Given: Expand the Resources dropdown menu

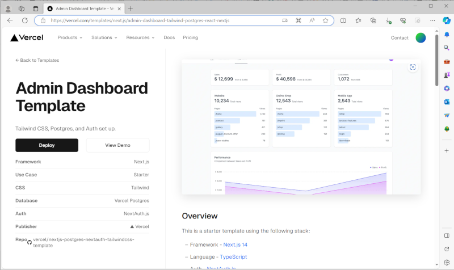Looking at the screenshot, I should pos(140,37).
